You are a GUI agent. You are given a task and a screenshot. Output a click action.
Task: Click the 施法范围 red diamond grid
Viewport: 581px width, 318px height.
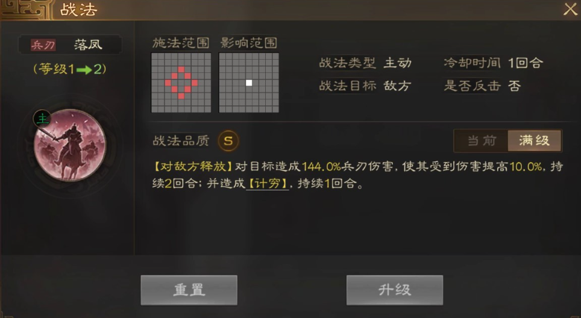coord(181,83)
